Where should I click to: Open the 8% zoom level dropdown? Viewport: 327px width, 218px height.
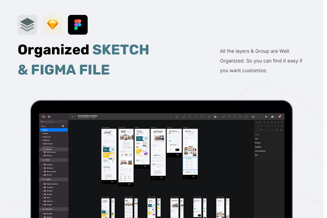[x=256, y=116]
